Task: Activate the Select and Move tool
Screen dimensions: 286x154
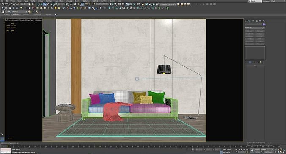Action: coord(45,4)
